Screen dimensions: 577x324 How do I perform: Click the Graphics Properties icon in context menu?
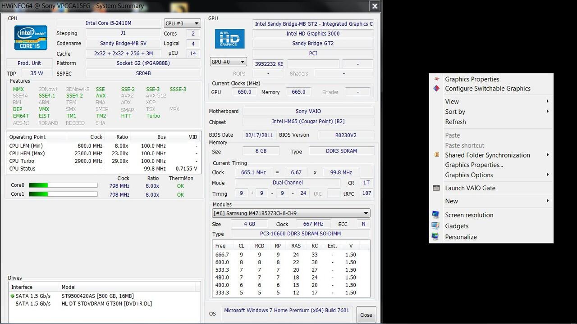click(436, 79)
